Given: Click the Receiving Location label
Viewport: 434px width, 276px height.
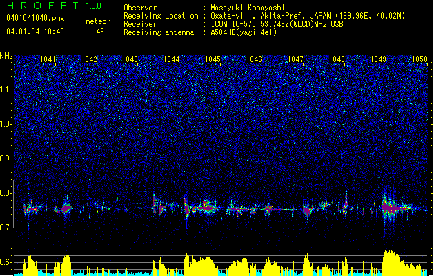Looking at the screenshot, I should [x=161, y=16].
